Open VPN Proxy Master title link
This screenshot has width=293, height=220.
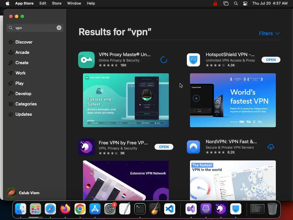(x=125, y=54)
